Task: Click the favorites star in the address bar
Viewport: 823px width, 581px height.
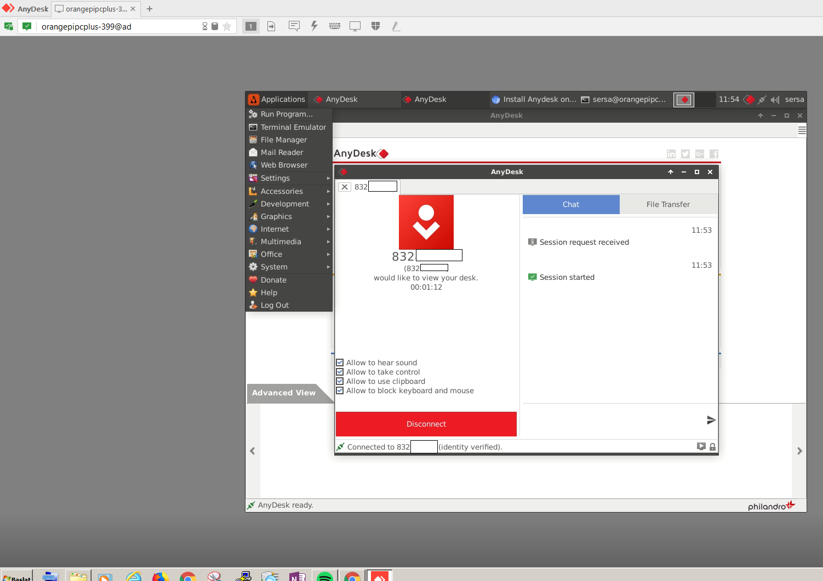Action: tap(227, 26)
